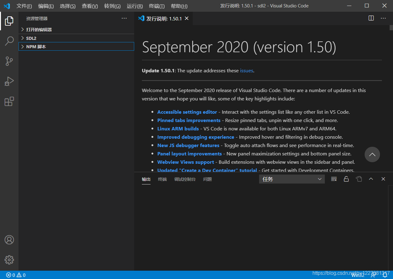393x279 pixels.
Task: Switch to the 输出 panel tab
Action: click(x=146, y=179)
